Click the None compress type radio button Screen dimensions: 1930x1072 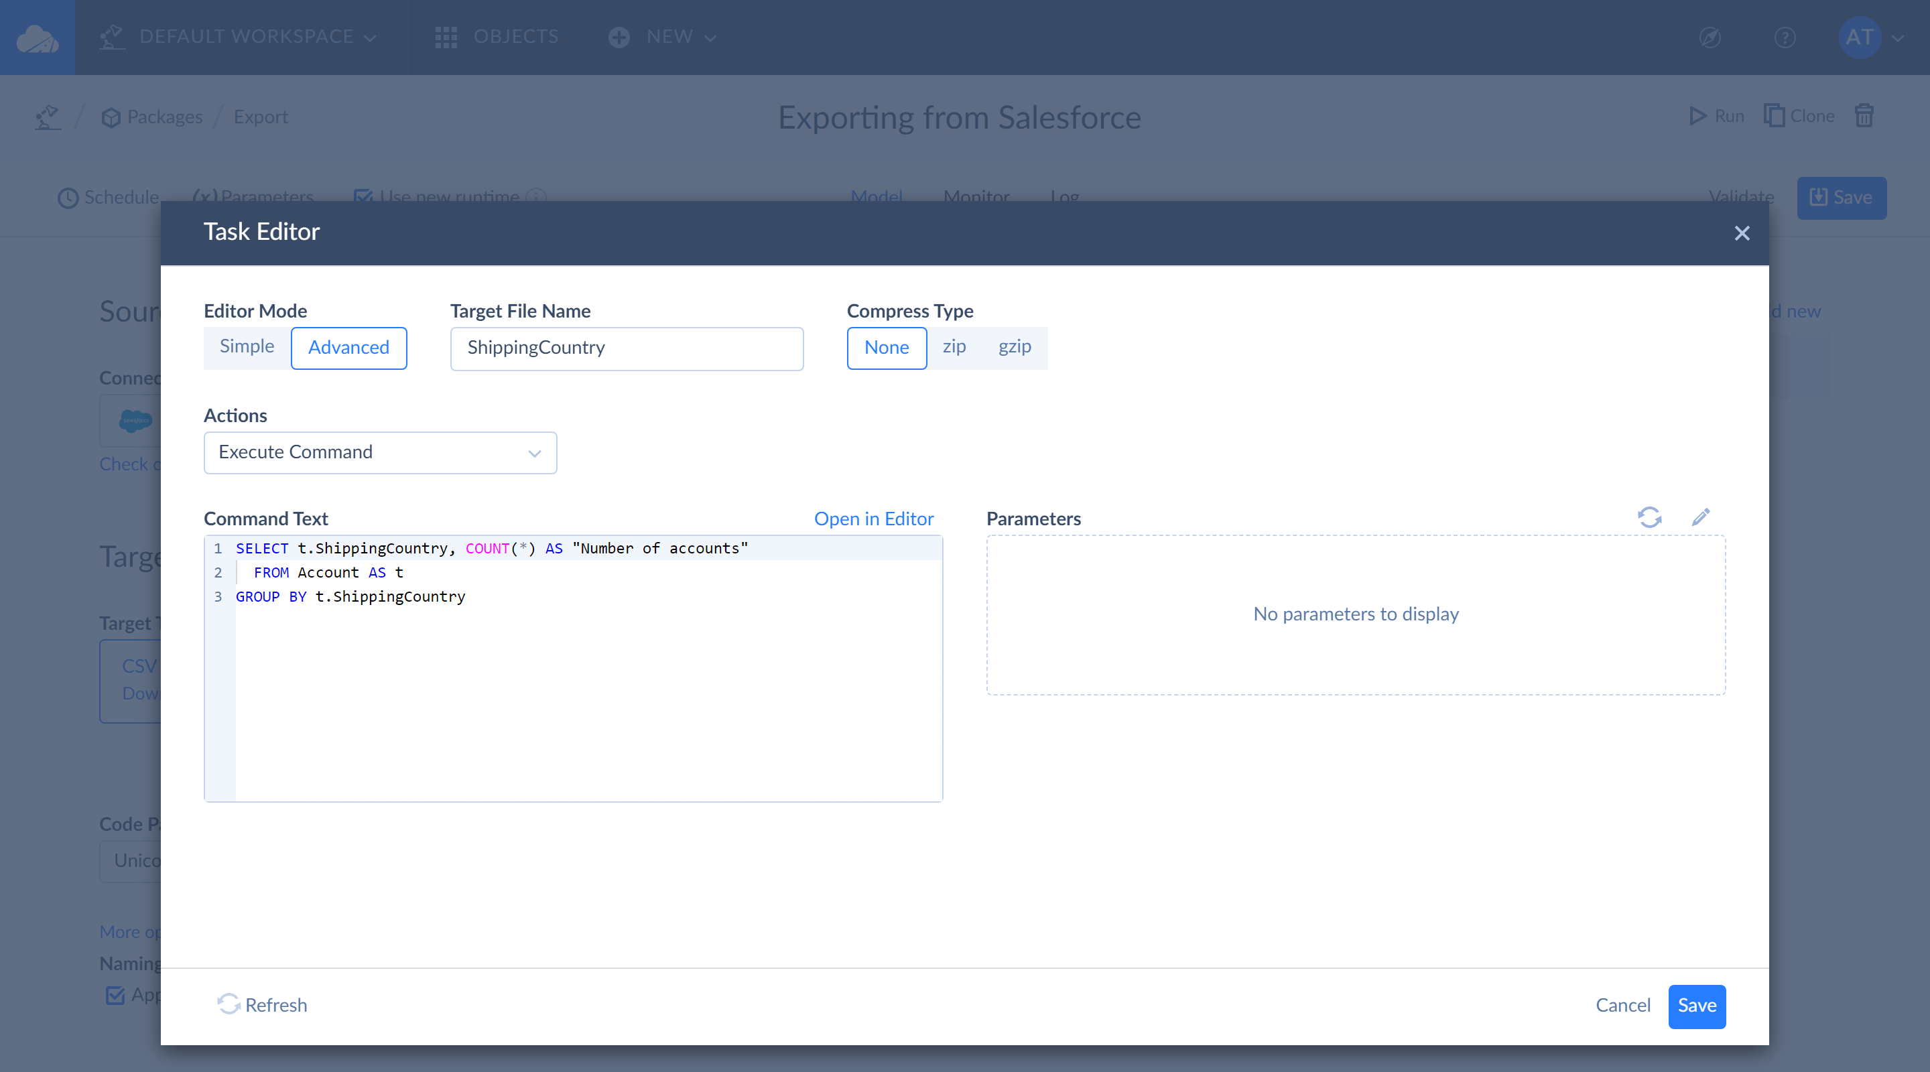[x=886, y=347]
